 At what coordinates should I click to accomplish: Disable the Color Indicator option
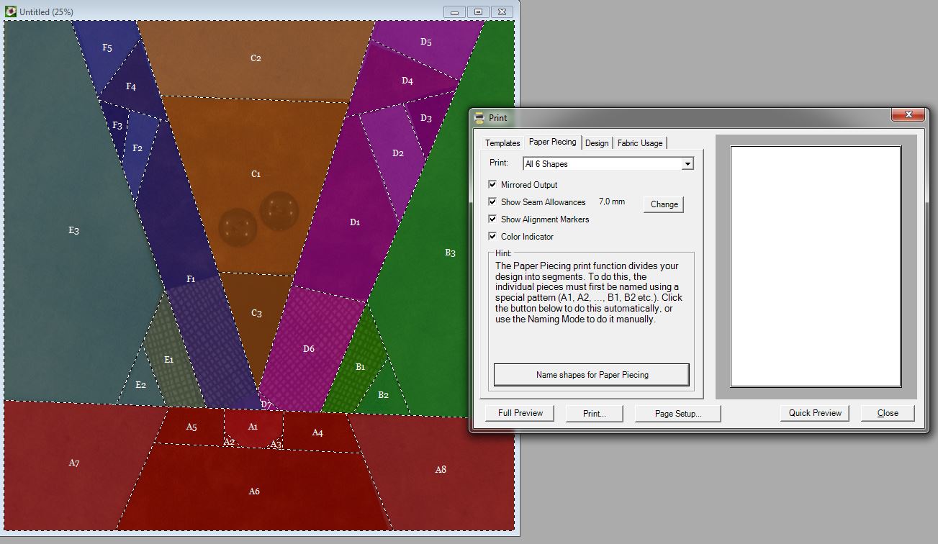[x=493, y=236]
